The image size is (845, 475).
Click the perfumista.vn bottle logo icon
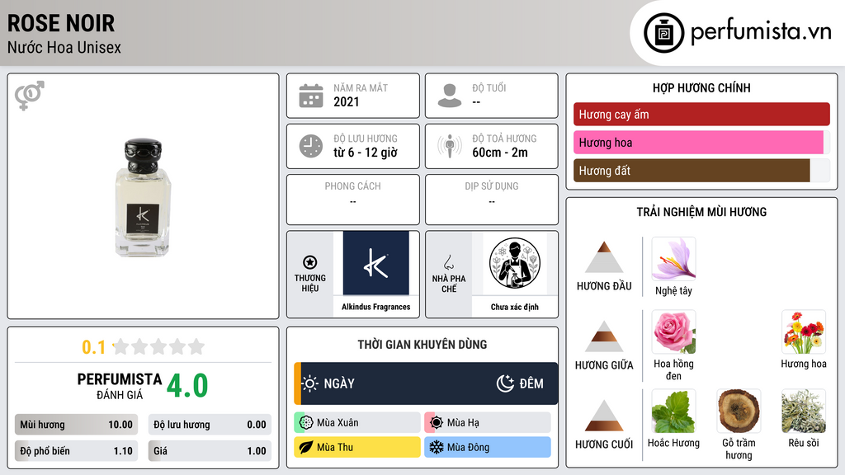click(664, 33)
